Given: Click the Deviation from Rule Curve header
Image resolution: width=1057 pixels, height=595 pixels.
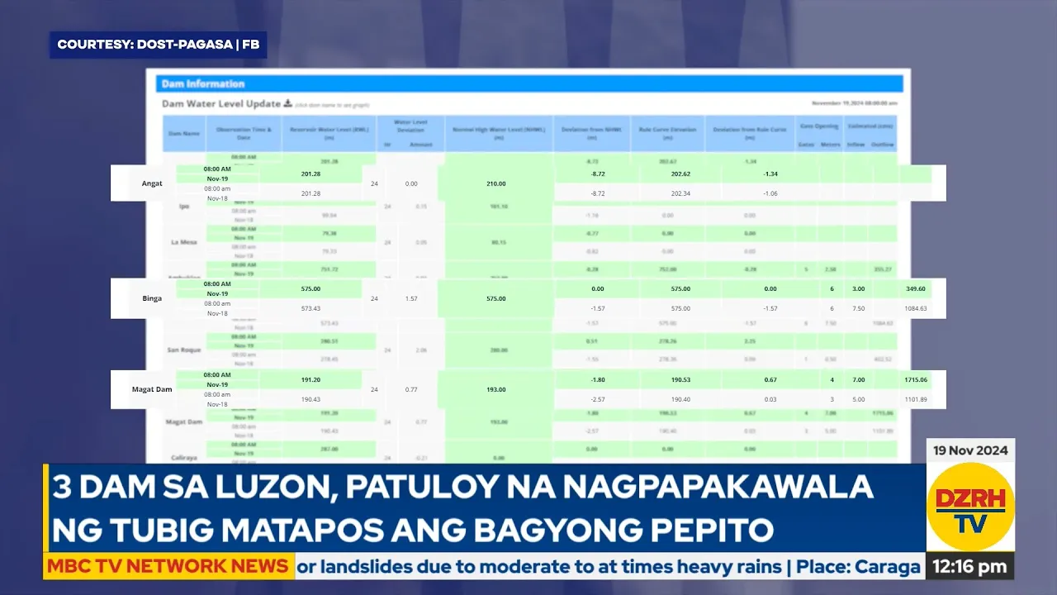Looking at the screenshot, I should tap(749, 133).
